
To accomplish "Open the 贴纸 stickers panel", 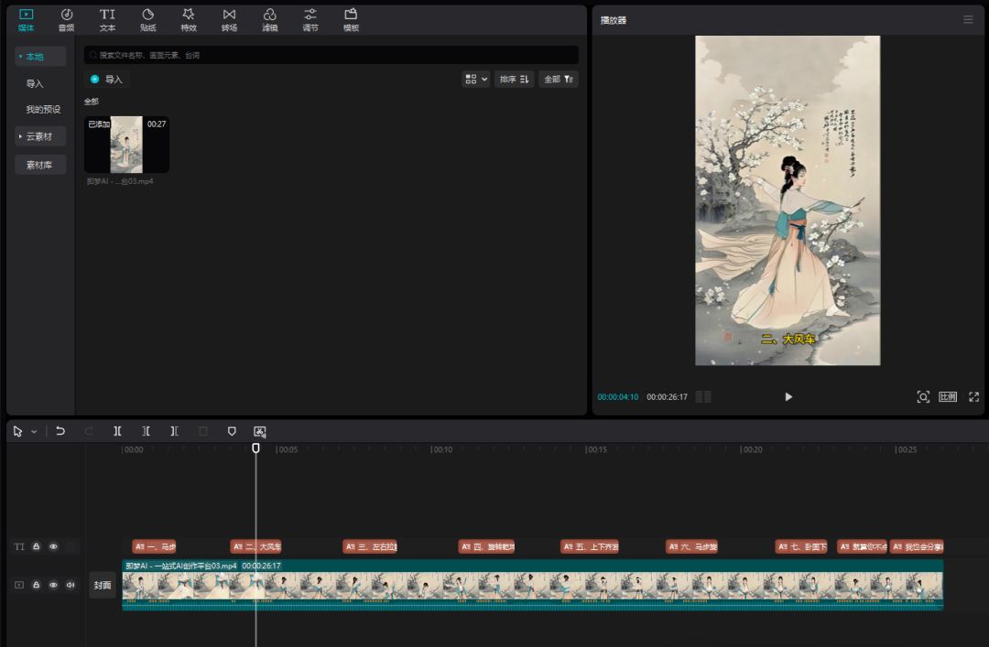I will pos(148,19).
